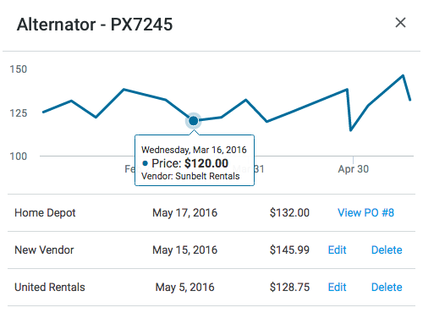This screenshot has width=423, height=313.
Task: Open View PO #8 link
Action: click(x=365, y=213)
